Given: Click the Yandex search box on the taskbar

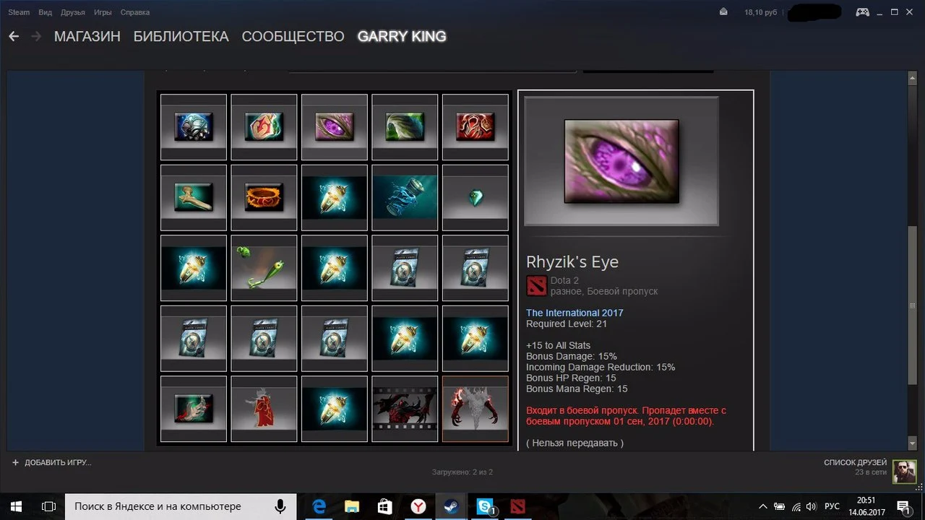Looking at the screenshot, I should (181, 506).
